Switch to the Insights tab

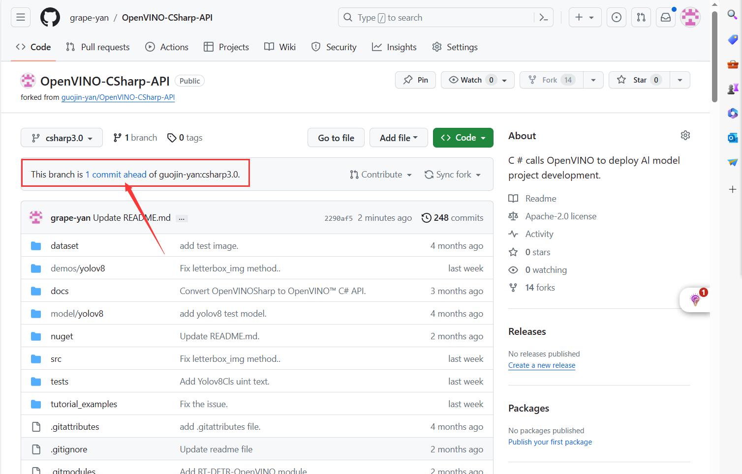394,47
